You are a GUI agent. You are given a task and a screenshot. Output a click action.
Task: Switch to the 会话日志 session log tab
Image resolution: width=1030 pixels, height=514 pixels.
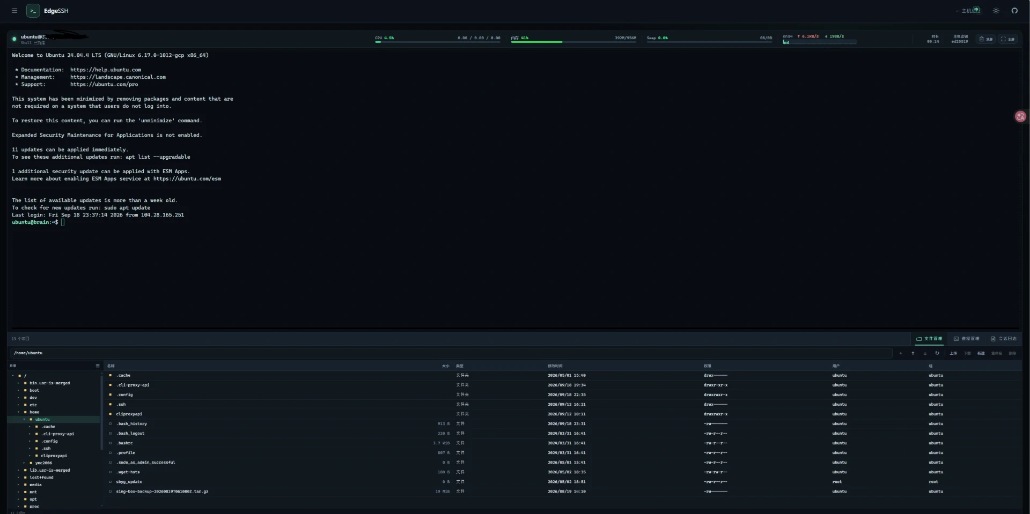click(x=1004, y=339)
